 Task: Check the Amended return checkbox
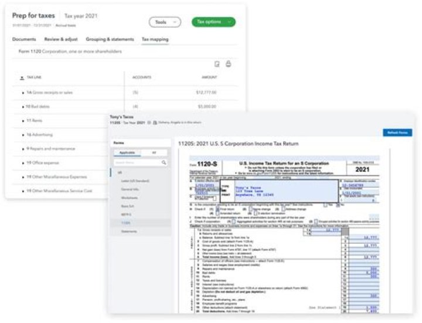tap(217, 212)
